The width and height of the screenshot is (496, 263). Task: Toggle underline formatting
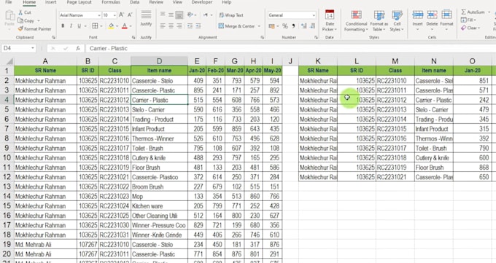(79, 26)
